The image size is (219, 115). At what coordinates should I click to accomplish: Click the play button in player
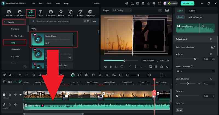116,67
